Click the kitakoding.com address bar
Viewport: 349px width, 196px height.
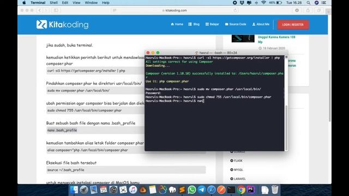click(x=174, y=10)
